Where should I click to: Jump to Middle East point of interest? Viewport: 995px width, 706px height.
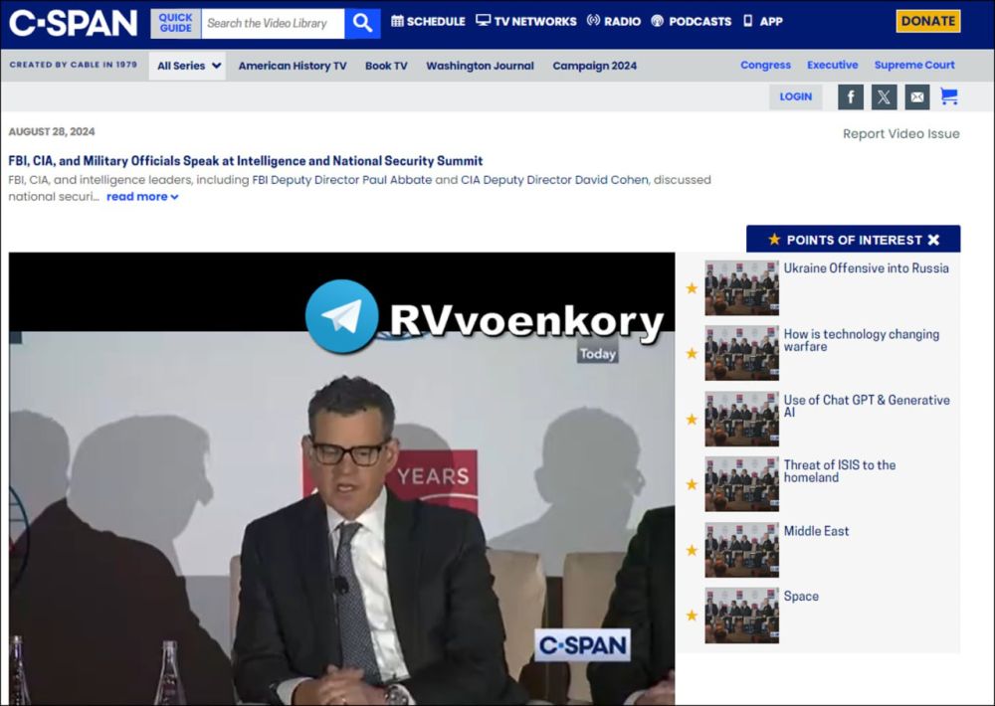[x=816, y=531]
